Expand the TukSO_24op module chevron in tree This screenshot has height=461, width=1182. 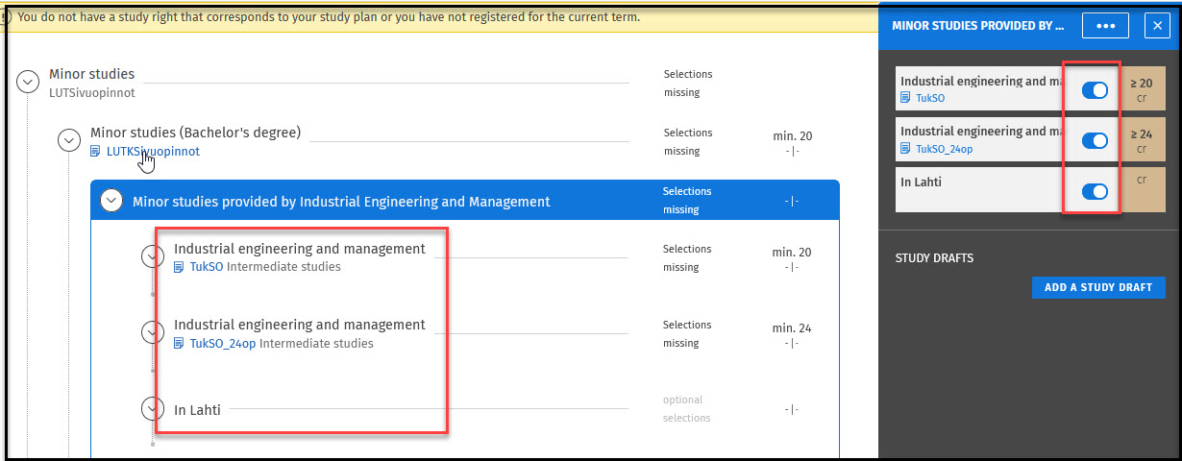152,332
